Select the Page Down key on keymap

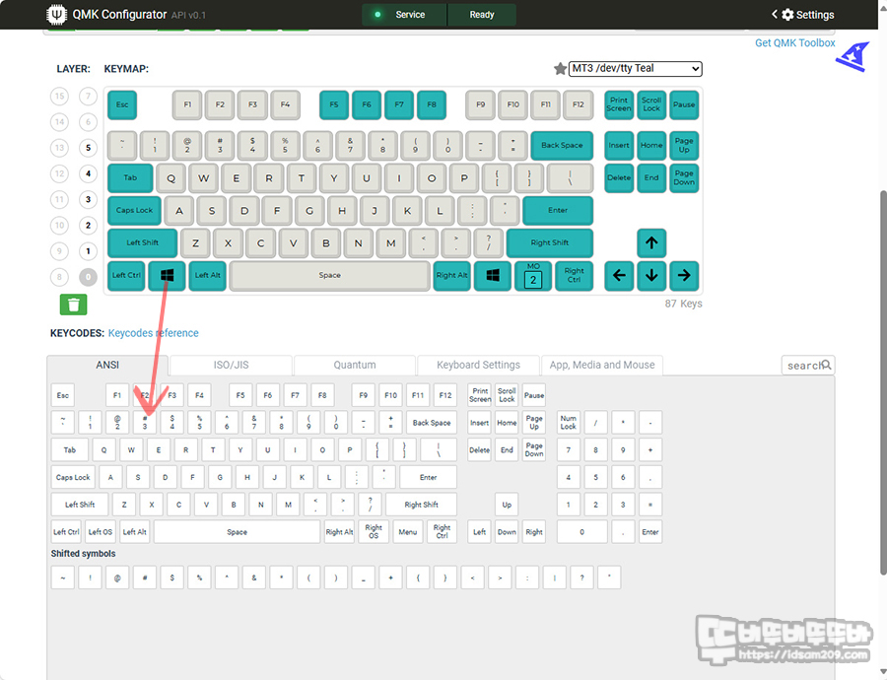point(684,177)
